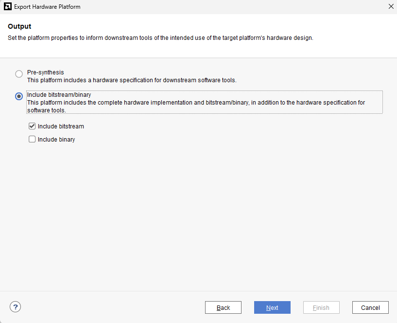Click the Pre-synthesis option label
397x323 pixels.
tap(45, 72)
